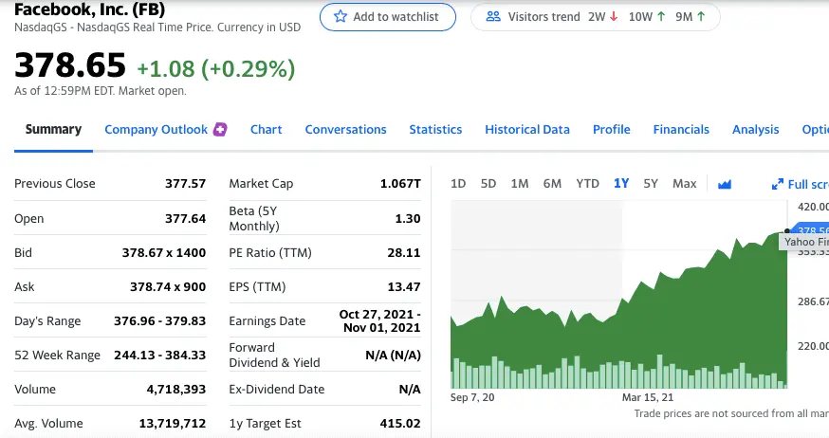Image resolution: width=829 pixels, height=438 pixels.
Task: Add Facebook to watchlist
Action: (x=388, y=17)
